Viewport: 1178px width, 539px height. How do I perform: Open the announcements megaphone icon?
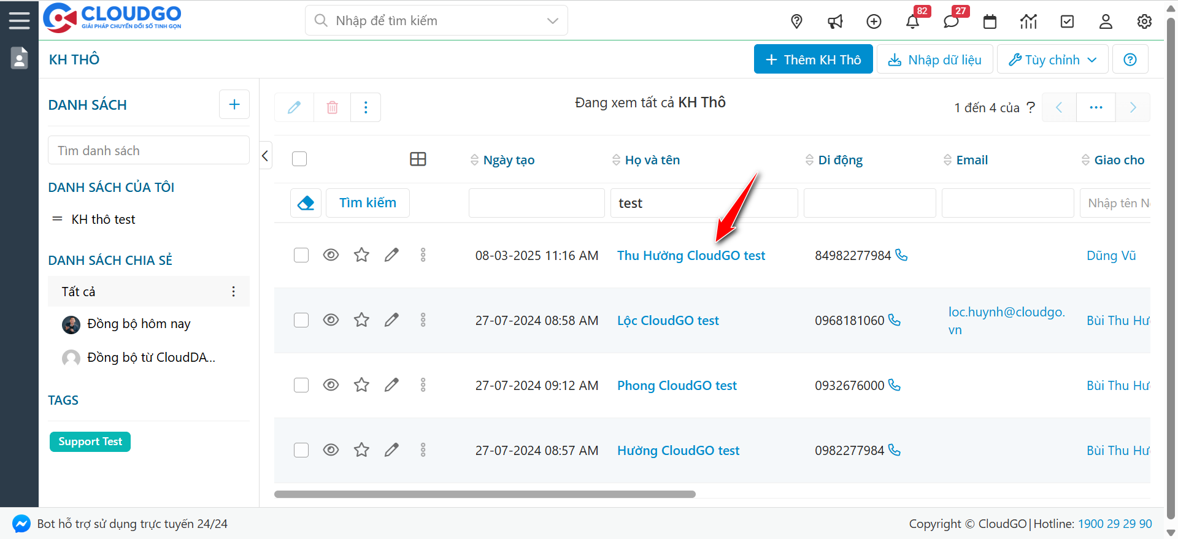click(x=835, y=22)
